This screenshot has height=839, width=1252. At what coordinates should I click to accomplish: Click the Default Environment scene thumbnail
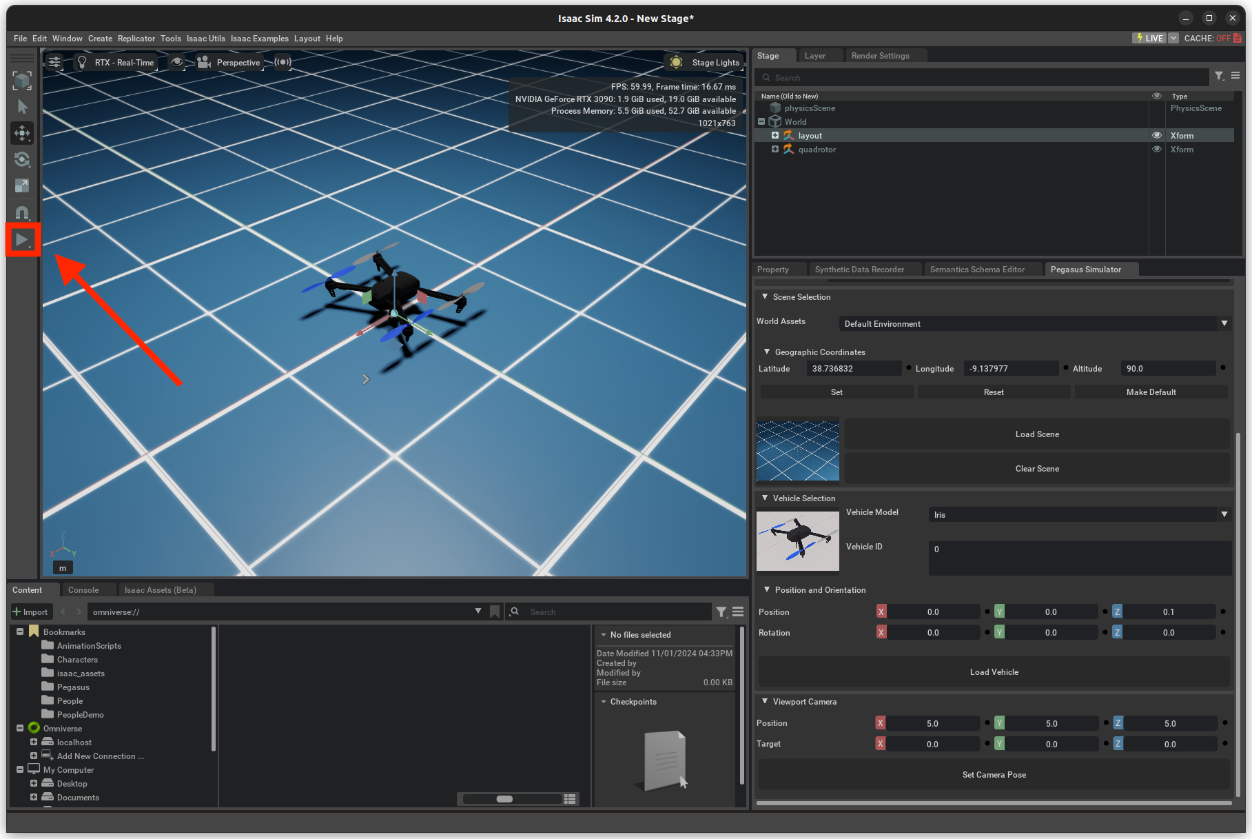click(x=798, y=450)
